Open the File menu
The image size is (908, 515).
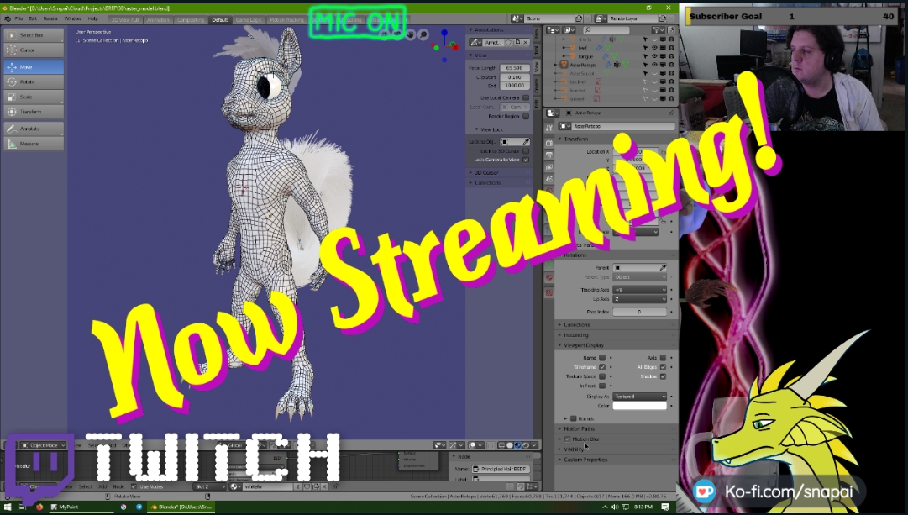coord(18,19)
